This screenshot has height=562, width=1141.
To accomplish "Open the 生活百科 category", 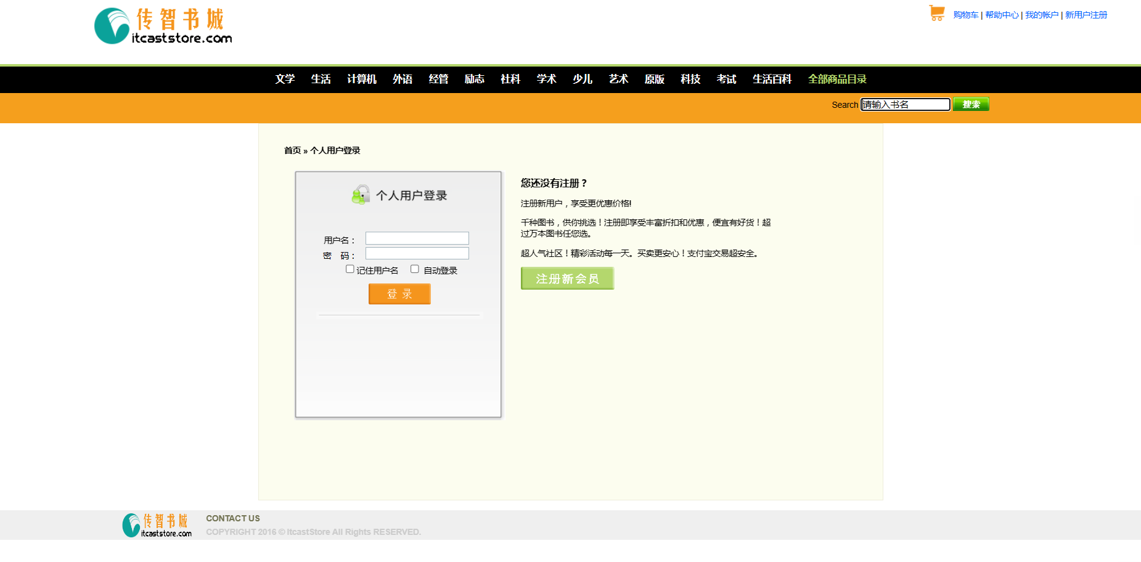I will tap(772, 79).
